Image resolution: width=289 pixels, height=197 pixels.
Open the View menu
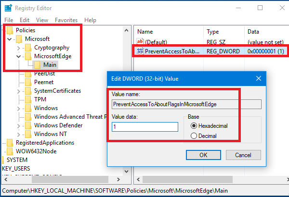point(42,20)
